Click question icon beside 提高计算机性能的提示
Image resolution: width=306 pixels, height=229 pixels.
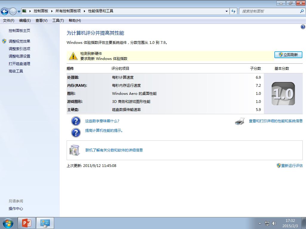pos(76,133)
